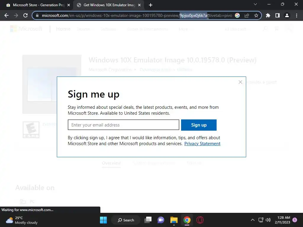Viewport: 303px width, 227px height.
Task: Select the Related tab
Action: click(194, 163)
